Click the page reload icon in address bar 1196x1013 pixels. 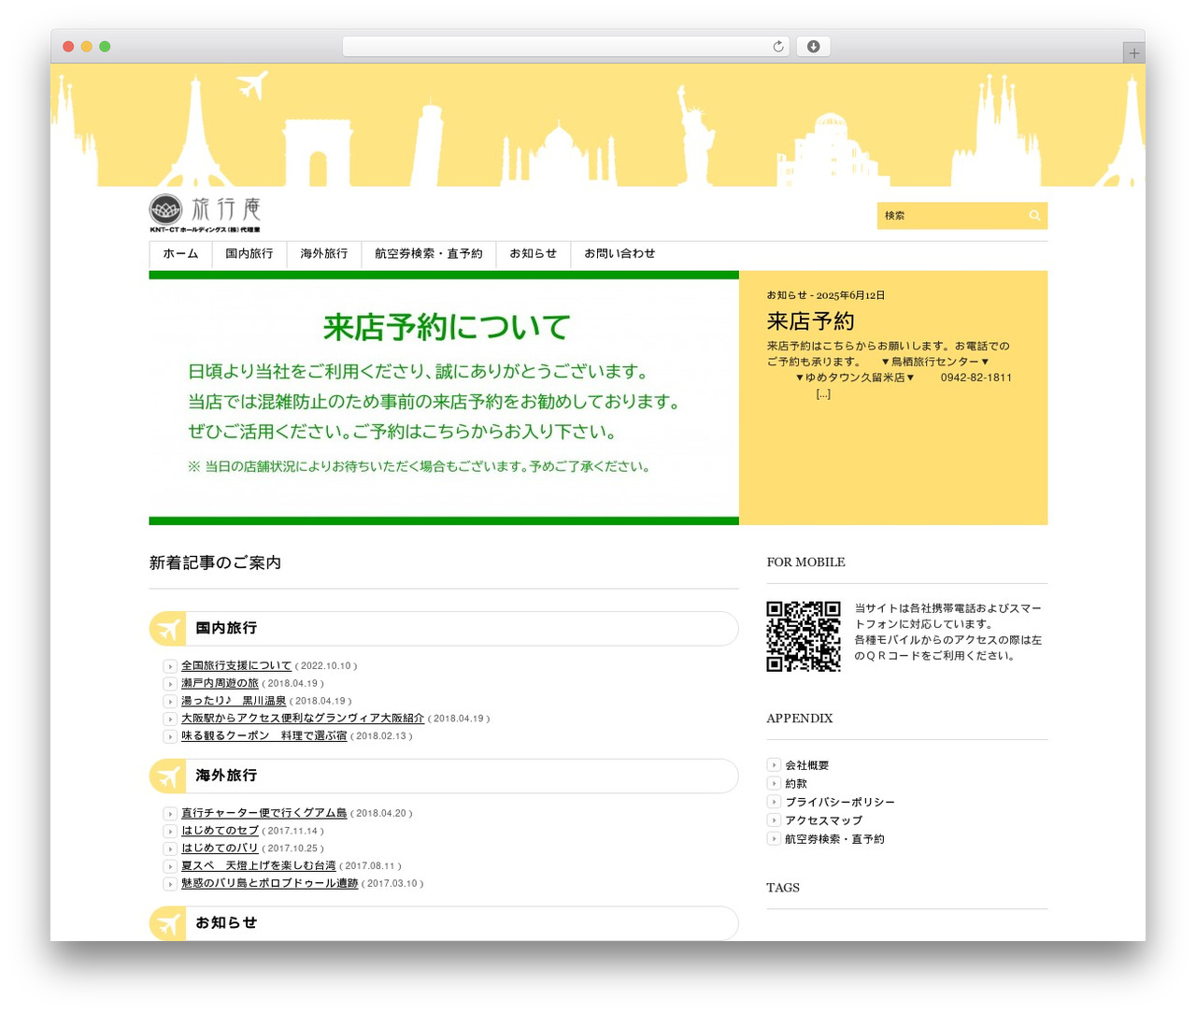point(777,47)
